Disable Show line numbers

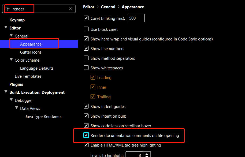(86, 48)
